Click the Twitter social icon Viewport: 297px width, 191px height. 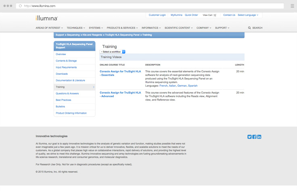[249, 137]
